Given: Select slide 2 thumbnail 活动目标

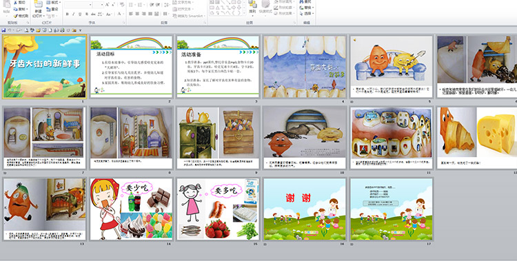Looking at the screenshot, I should (x=131, y=67).
